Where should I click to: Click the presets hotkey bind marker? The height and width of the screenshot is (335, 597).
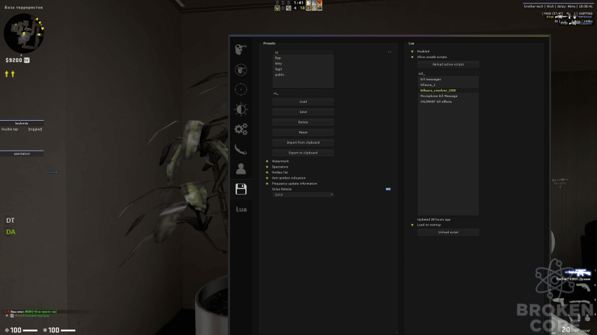pos(389,52)
